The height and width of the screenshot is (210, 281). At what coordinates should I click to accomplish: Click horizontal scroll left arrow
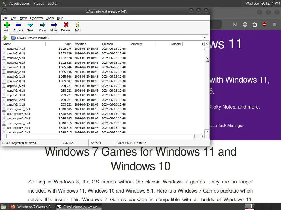coord(4,136)
